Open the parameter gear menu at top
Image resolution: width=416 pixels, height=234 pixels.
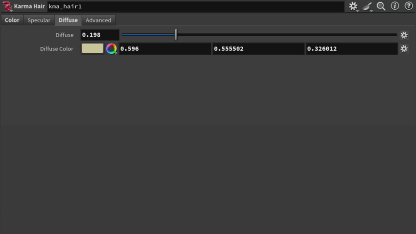(x=354, y=6)
